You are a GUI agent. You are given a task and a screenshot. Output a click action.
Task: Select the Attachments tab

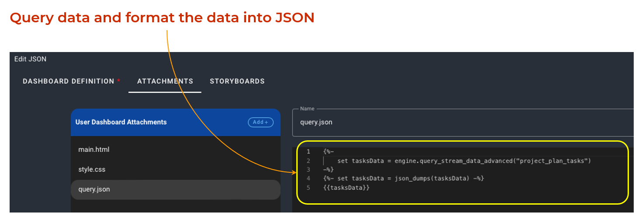coord(165,81)
